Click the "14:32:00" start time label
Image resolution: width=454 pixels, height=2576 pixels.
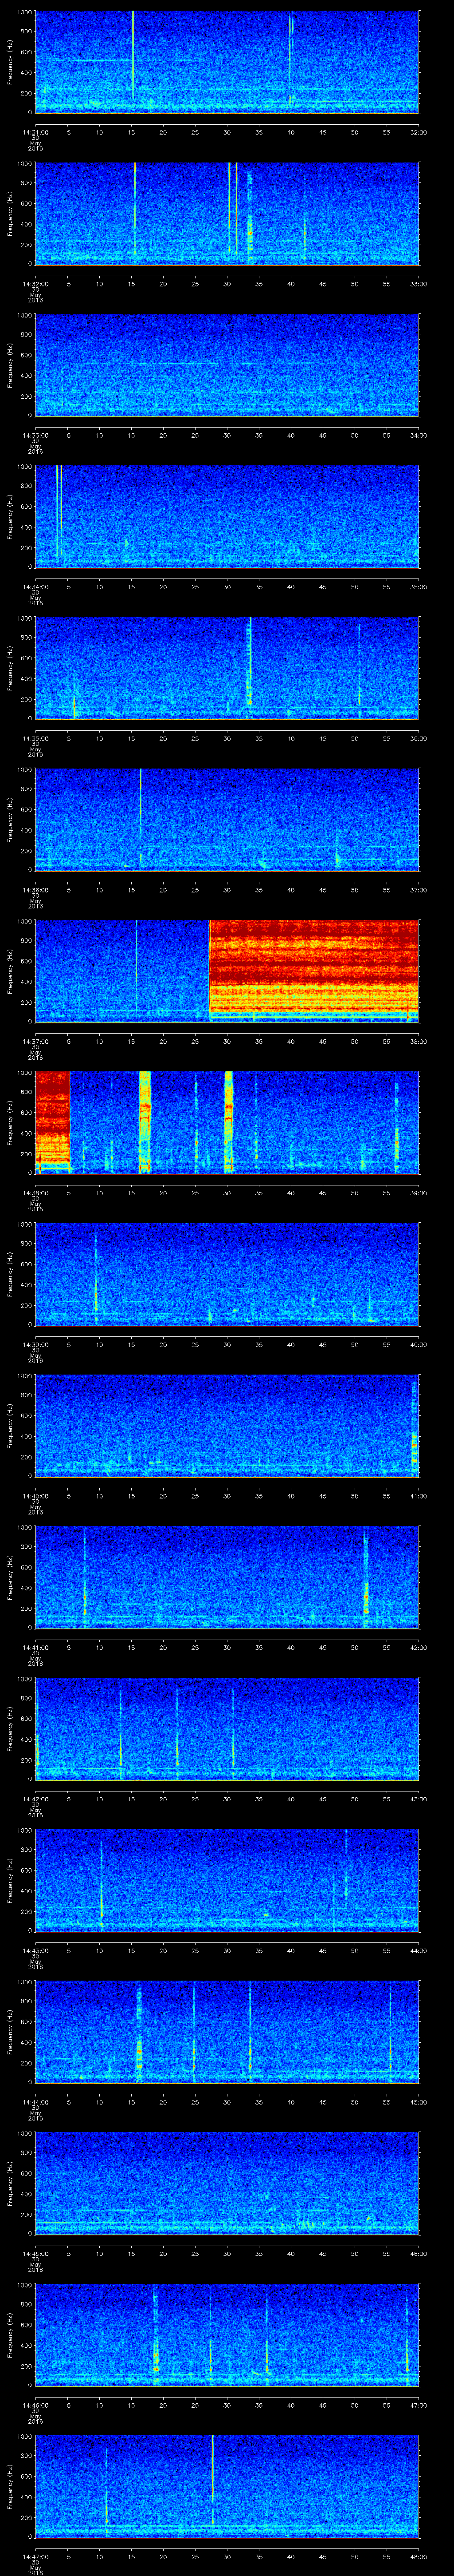click(x=35, y=284)
